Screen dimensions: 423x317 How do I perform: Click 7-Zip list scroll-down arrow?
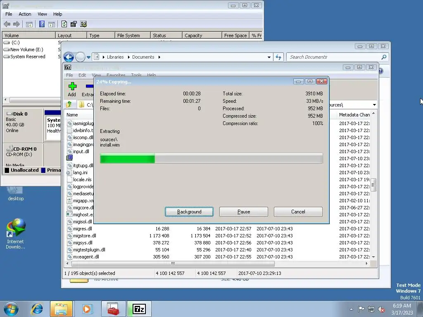pos(373,257)
